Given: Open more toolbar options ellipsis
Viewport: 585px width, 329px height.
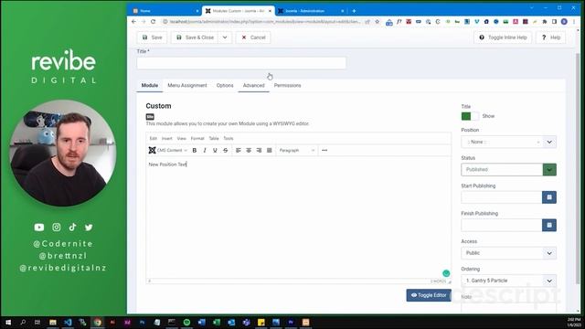Looking at the screenshot, I should 324,150.
